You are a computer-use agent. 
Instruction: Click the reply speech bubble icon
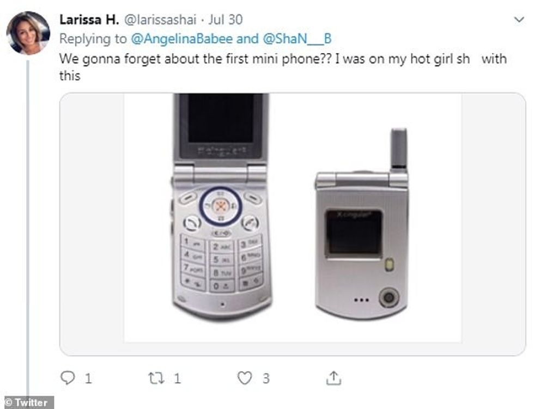(x=68, y=378)
